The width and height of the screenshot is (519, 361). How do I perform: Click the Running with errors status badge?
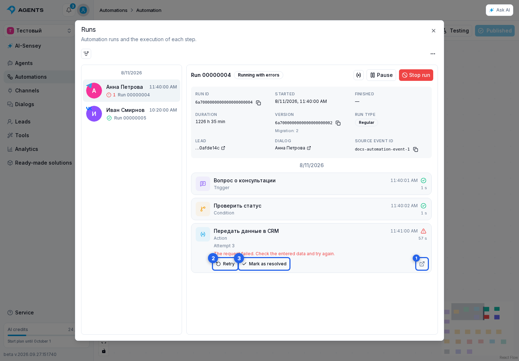[258, 75]
